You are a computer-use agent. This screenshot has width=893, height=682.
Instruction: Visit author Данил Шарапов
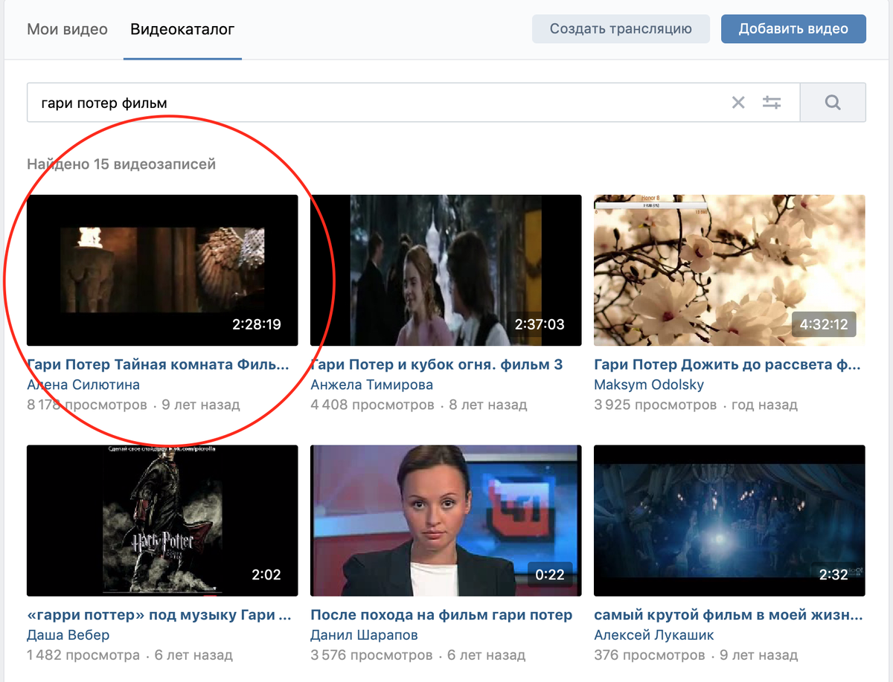364,635
